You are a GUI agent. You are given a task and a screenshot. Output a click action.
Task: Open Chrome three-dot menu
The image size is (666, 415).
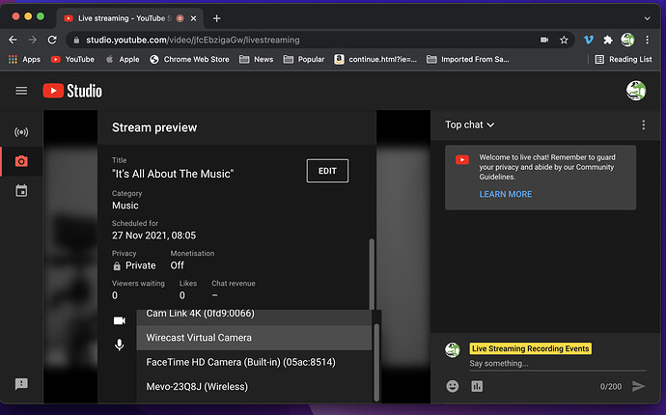648,40
